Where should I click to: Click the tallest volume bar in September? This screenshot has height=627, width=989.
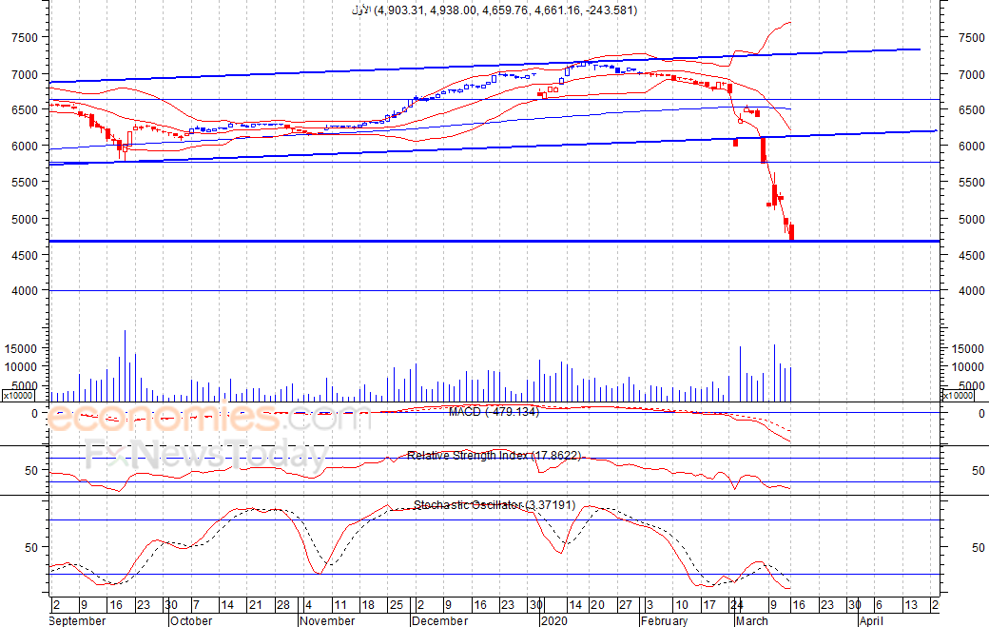pos(125,366)
